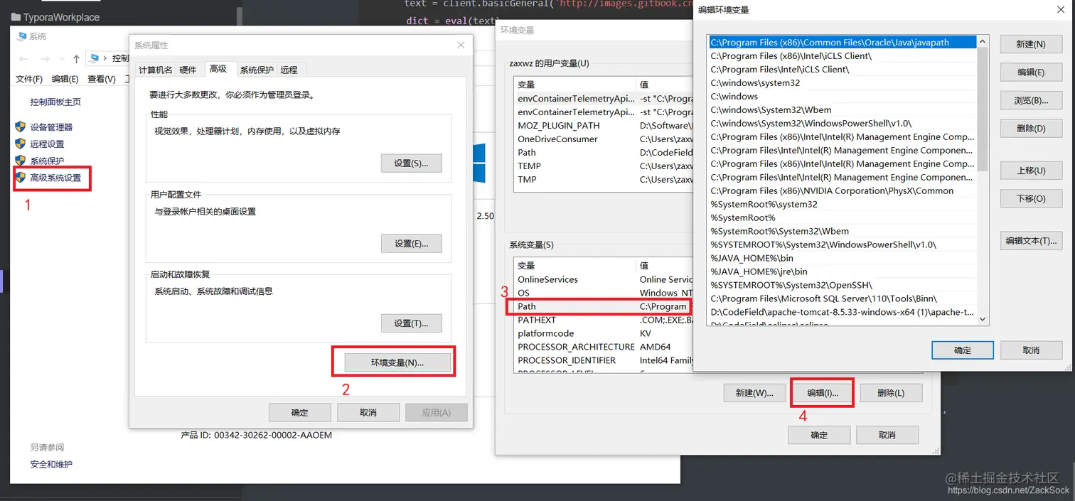Viewport: 1075px width, 501px height.
Task: Switch to the 计算机名 tab
Action: point(155,70)
